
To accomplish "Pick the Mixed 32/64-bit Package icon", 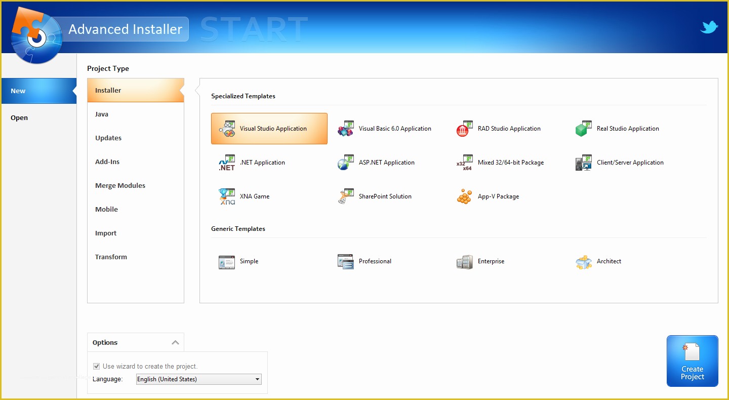I will [465, 163].
